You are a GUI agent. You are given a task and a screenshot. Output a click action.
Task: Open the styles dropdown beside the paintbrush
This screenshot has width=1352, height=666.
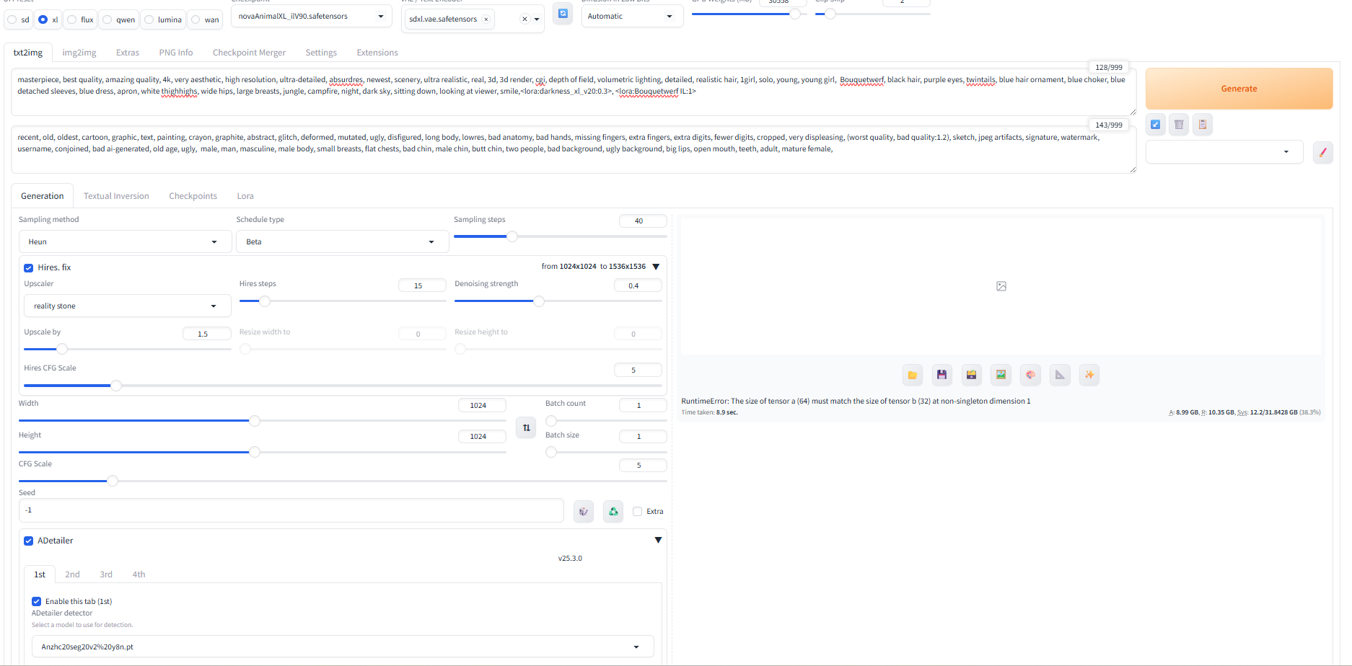tap(1224, 152)
